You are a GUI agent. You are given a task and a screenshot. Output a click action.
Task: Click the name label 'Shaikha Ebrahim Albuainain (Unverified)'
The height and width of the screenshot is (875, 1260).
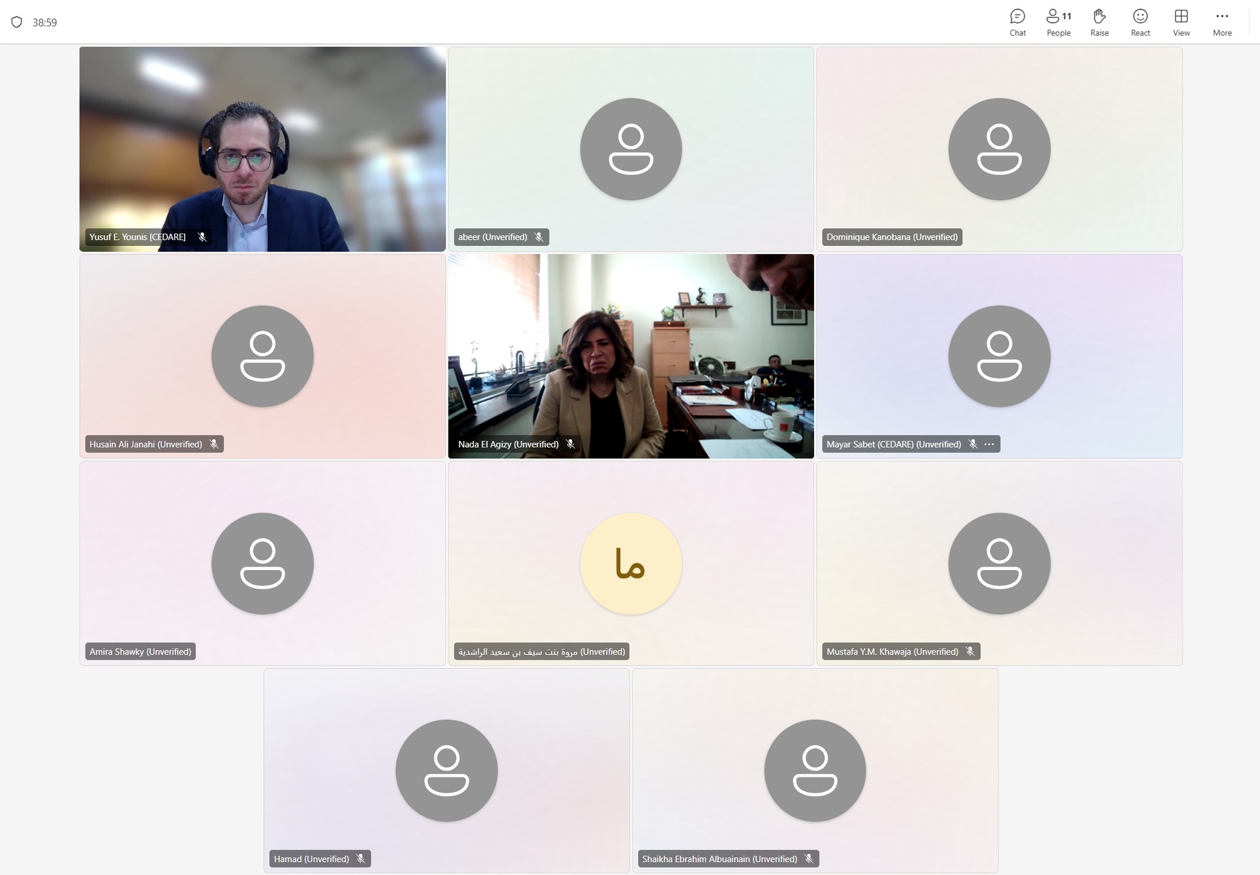(720, 858)
